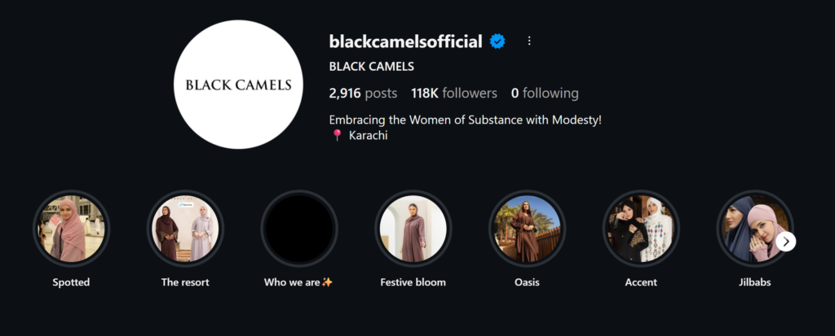Open The resort highlight circle
The height and width of the screenshot is (336, 835).
click(x=185, y=229)
